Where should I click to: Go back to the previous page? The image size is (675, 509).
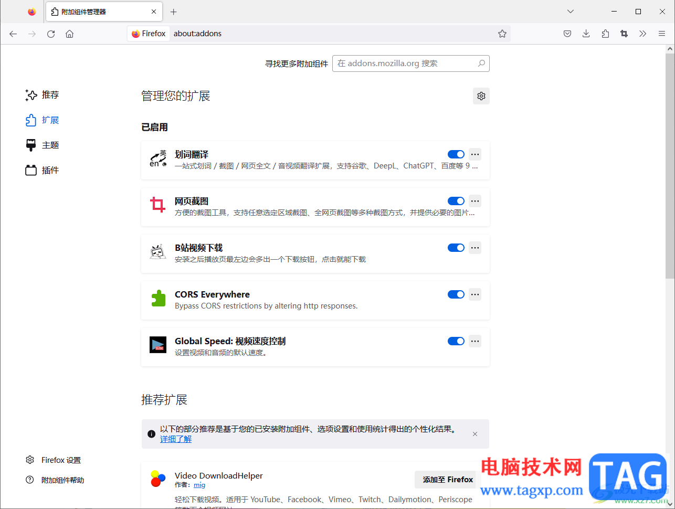(13, 34)
